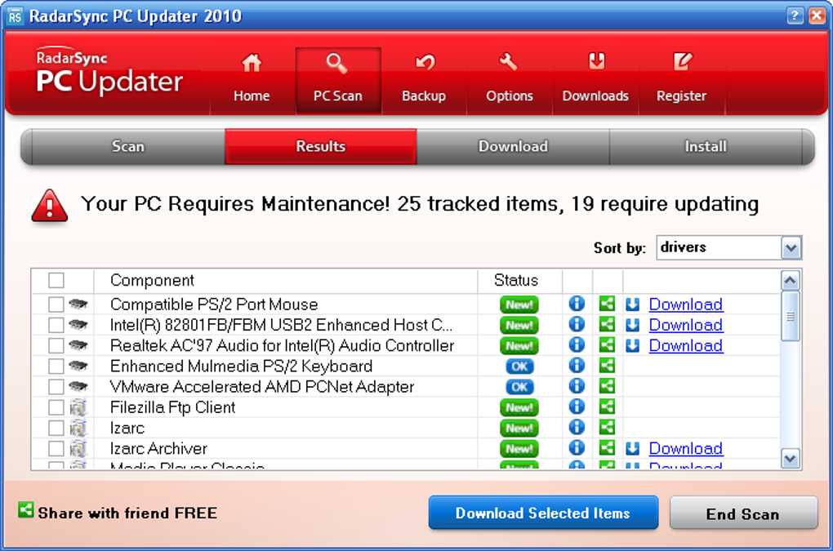
Task: Click Download link for Intel USB2 Host Controller
Action: point(686,325)
